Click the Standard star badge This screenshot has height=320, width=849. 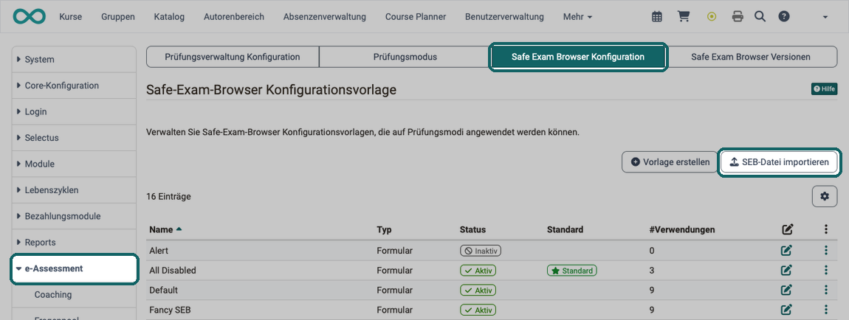[x=572, y=271]
